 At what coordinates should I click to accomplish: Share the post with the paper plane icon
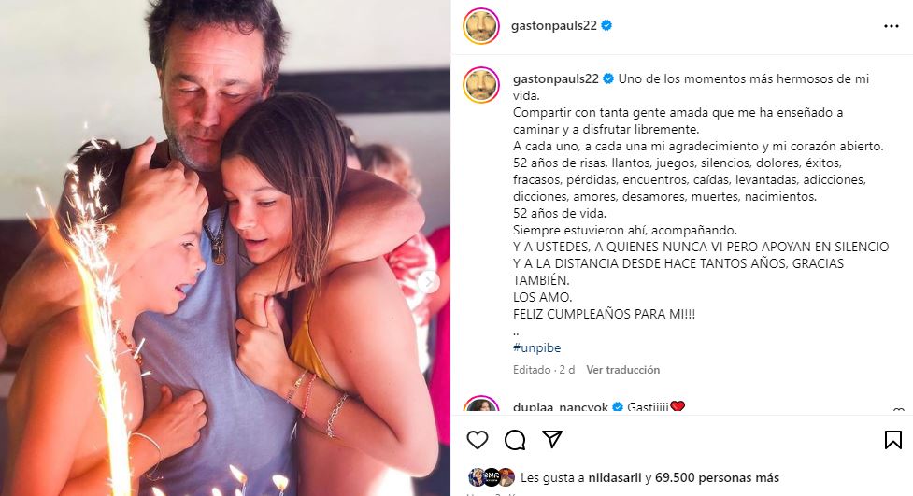[551, 440]
